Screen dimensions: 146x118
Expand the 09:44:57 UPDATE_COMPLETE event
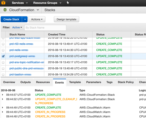[x=3, y=95]
